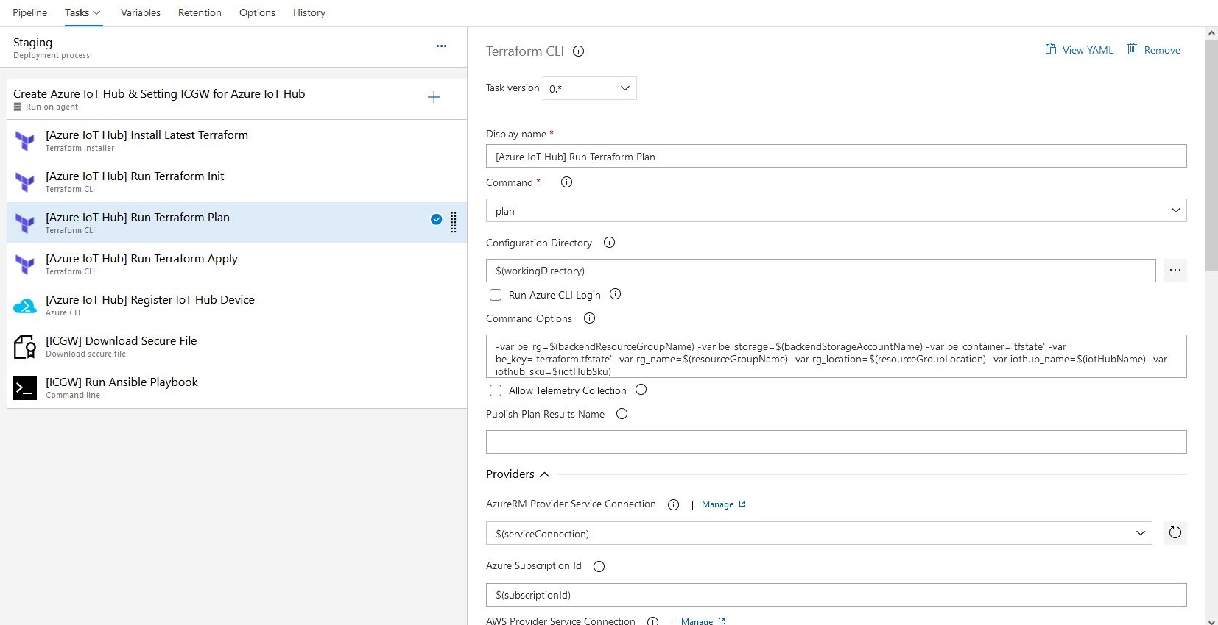Click View YAML button
The image size is (1218, 625).
(x=1079, y=50)
